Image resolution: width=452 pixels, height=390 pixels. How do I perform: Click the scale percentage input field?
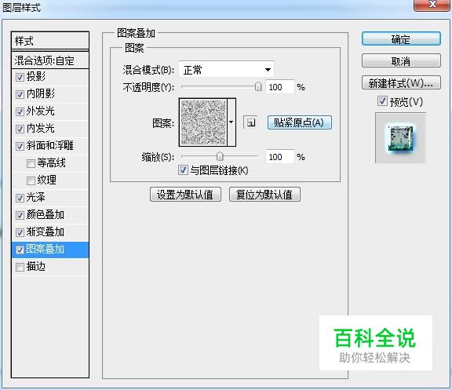pos(279,157)
